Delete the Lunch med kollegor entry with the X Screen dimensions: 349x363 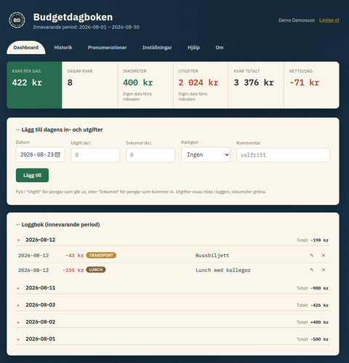click(324, 270)
